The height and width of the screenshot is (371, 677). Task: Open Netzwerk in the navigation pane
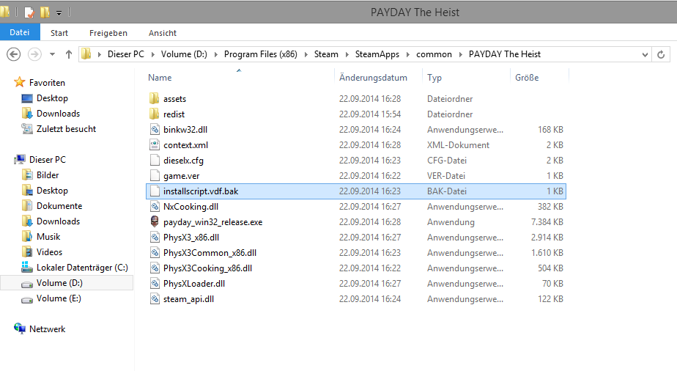pos(47,329)
